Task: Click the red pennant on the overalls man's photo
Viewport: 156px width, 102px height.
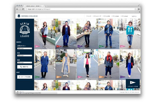Action: click(59, 46)
